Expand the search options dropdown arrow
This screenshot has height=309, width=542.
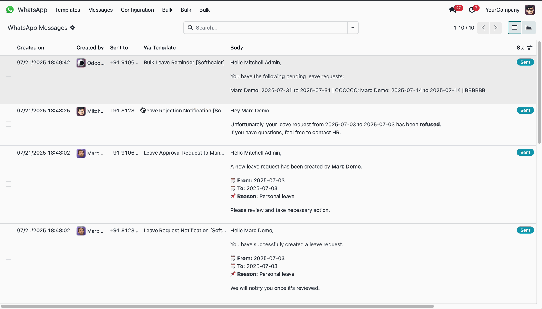pos(353,28)
